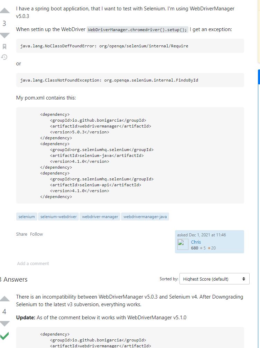Image resolution: width=260 pixels, height=348 pixels.
Task: Click the NoClassDefFoundError exception line
Action: click(104, 46)
